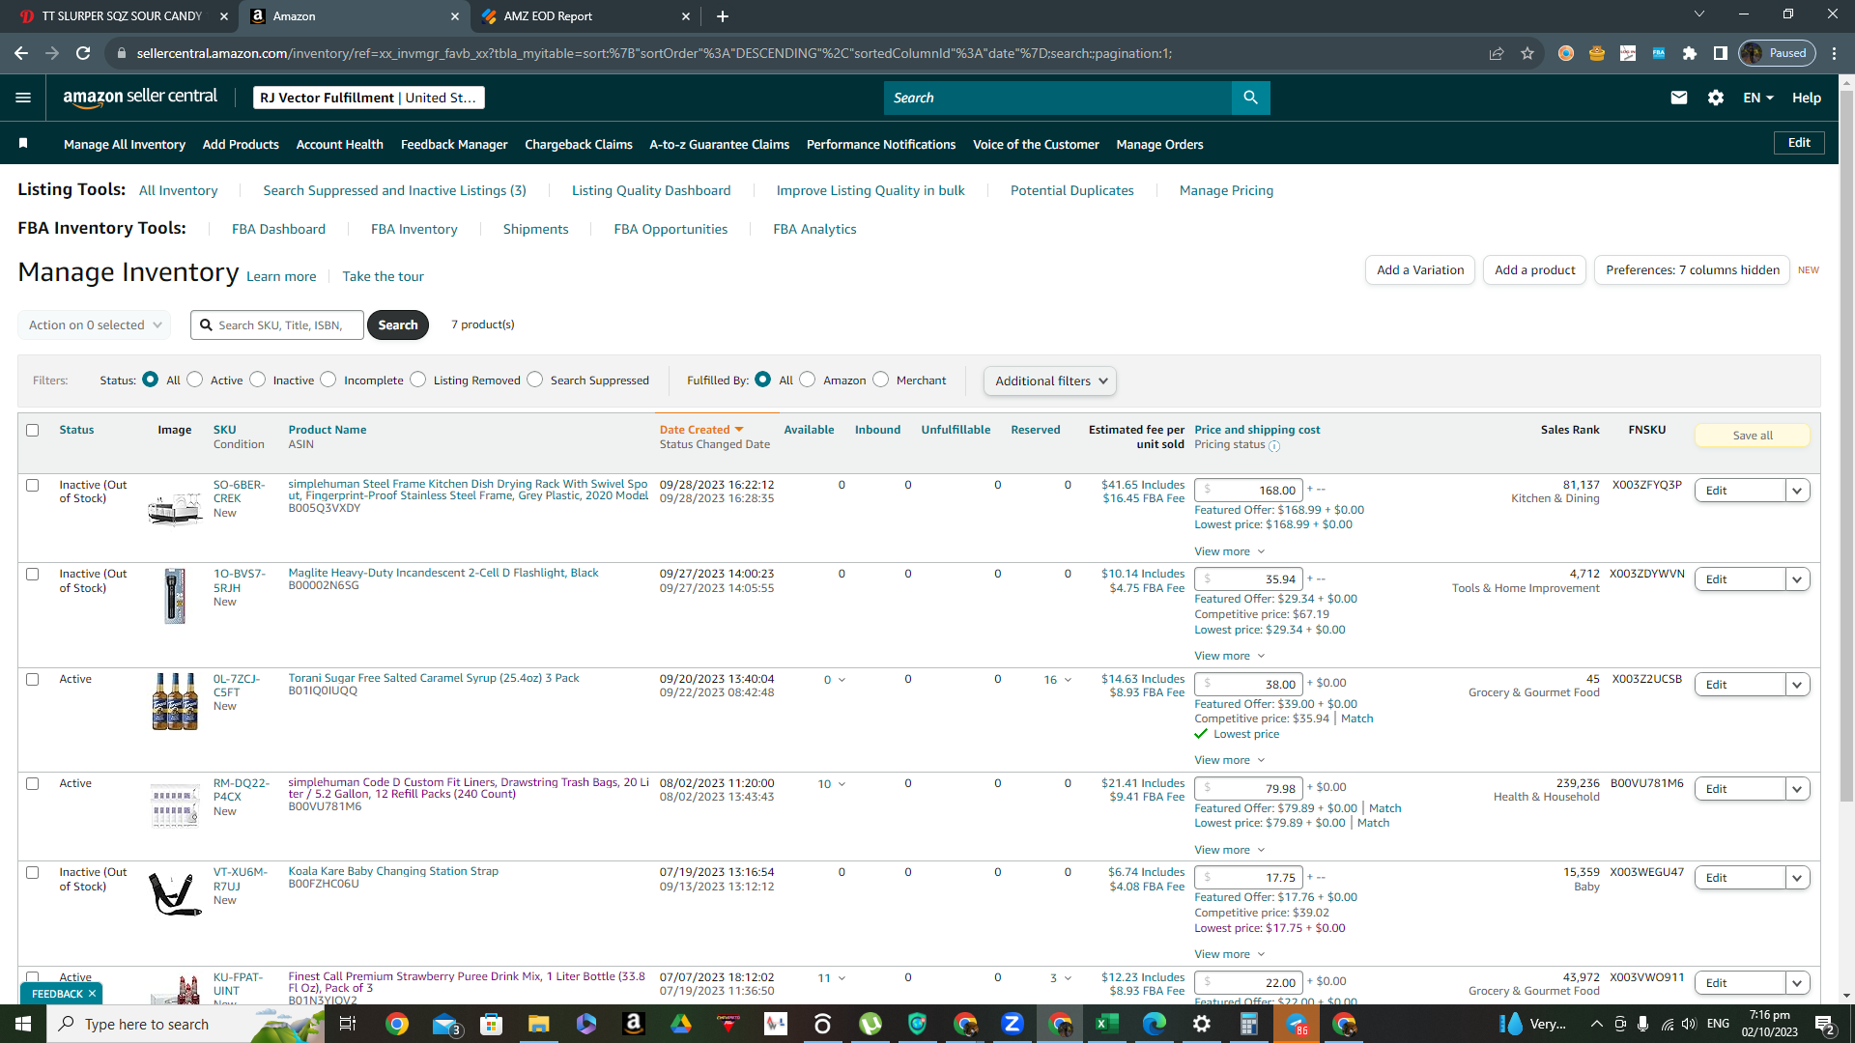
Task: Open the Listing Quality Dashboard link
Action: (651, 190)
